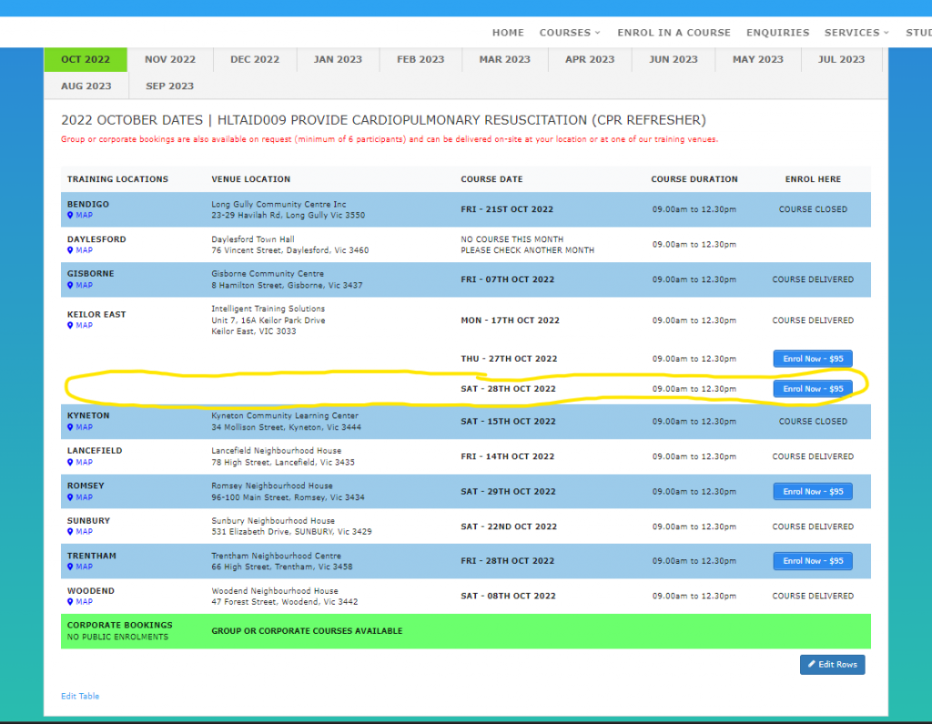Open the Daylesford map pin link
932x724 pixels.
(x=80, y=250)
